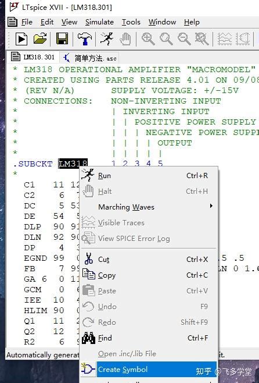
Task: Click the New Schematic toolbar icon
Action: [x=21, y=39]
